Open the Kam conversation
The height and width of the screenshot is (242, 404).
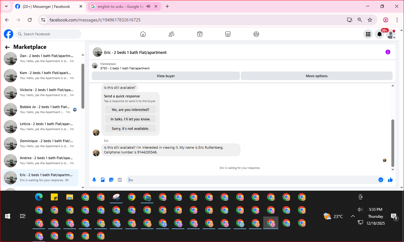[40, 75]
